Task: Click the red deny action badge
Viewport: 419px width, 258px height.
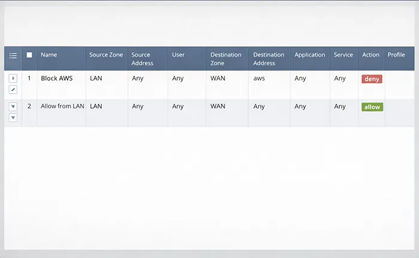Action: 372,79
